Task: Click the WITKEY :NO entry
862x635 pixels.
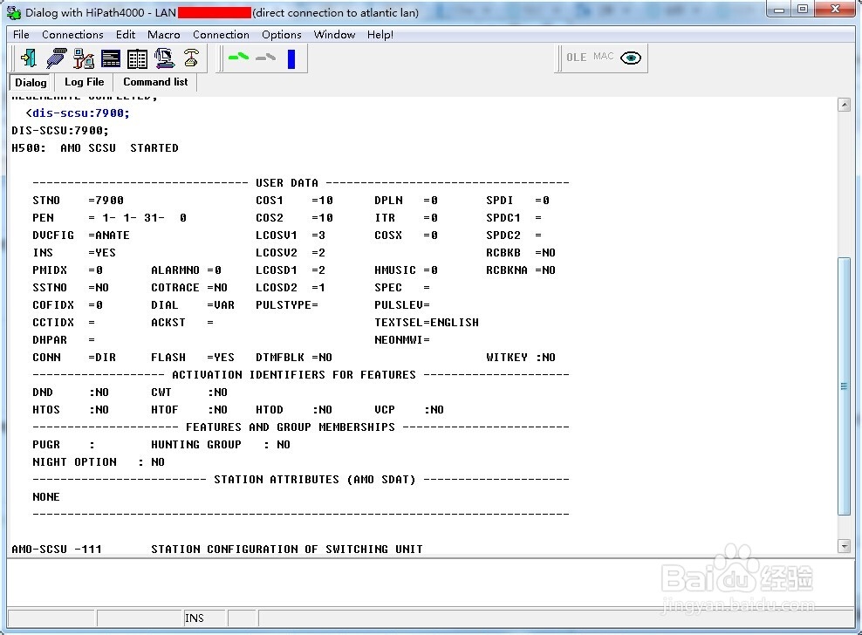Action: tap(521, 358)
